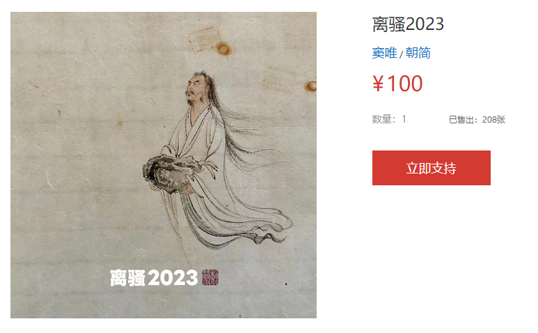Viewport: 538px width, 333px height.
Task: Click the ¥100 price text
Action: (397, 84)
